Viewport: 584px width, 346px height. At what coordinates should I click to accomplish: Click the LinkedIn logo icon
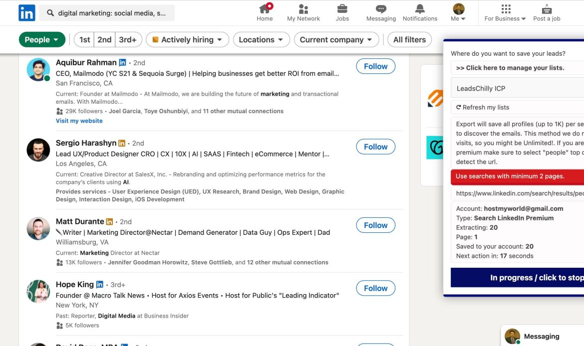27,13
